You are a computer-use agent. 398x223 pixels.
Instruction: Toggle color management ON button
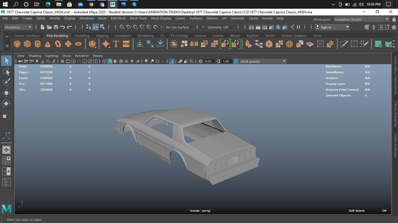(x=236, y=61)
